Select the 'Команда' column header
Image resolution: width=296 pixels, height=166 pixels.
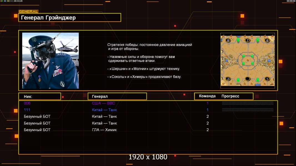pos(207,96)
